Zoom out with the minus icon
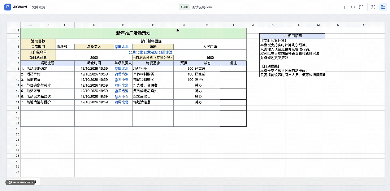Viewport: 390px width, 191px height. [336, 7]
